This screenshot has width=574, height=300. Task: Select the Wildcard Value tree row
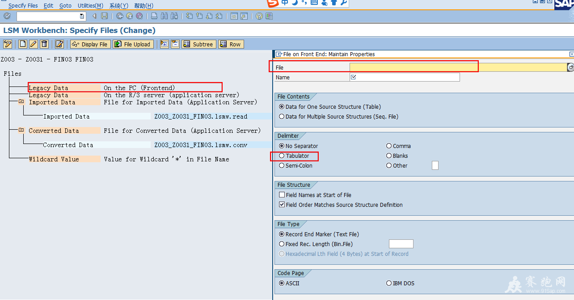click(129, 159)
